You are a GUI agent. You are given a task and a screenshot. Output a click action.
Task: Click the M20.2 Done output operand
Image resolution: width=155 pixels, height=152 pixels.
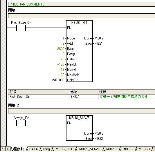[99, 38]
